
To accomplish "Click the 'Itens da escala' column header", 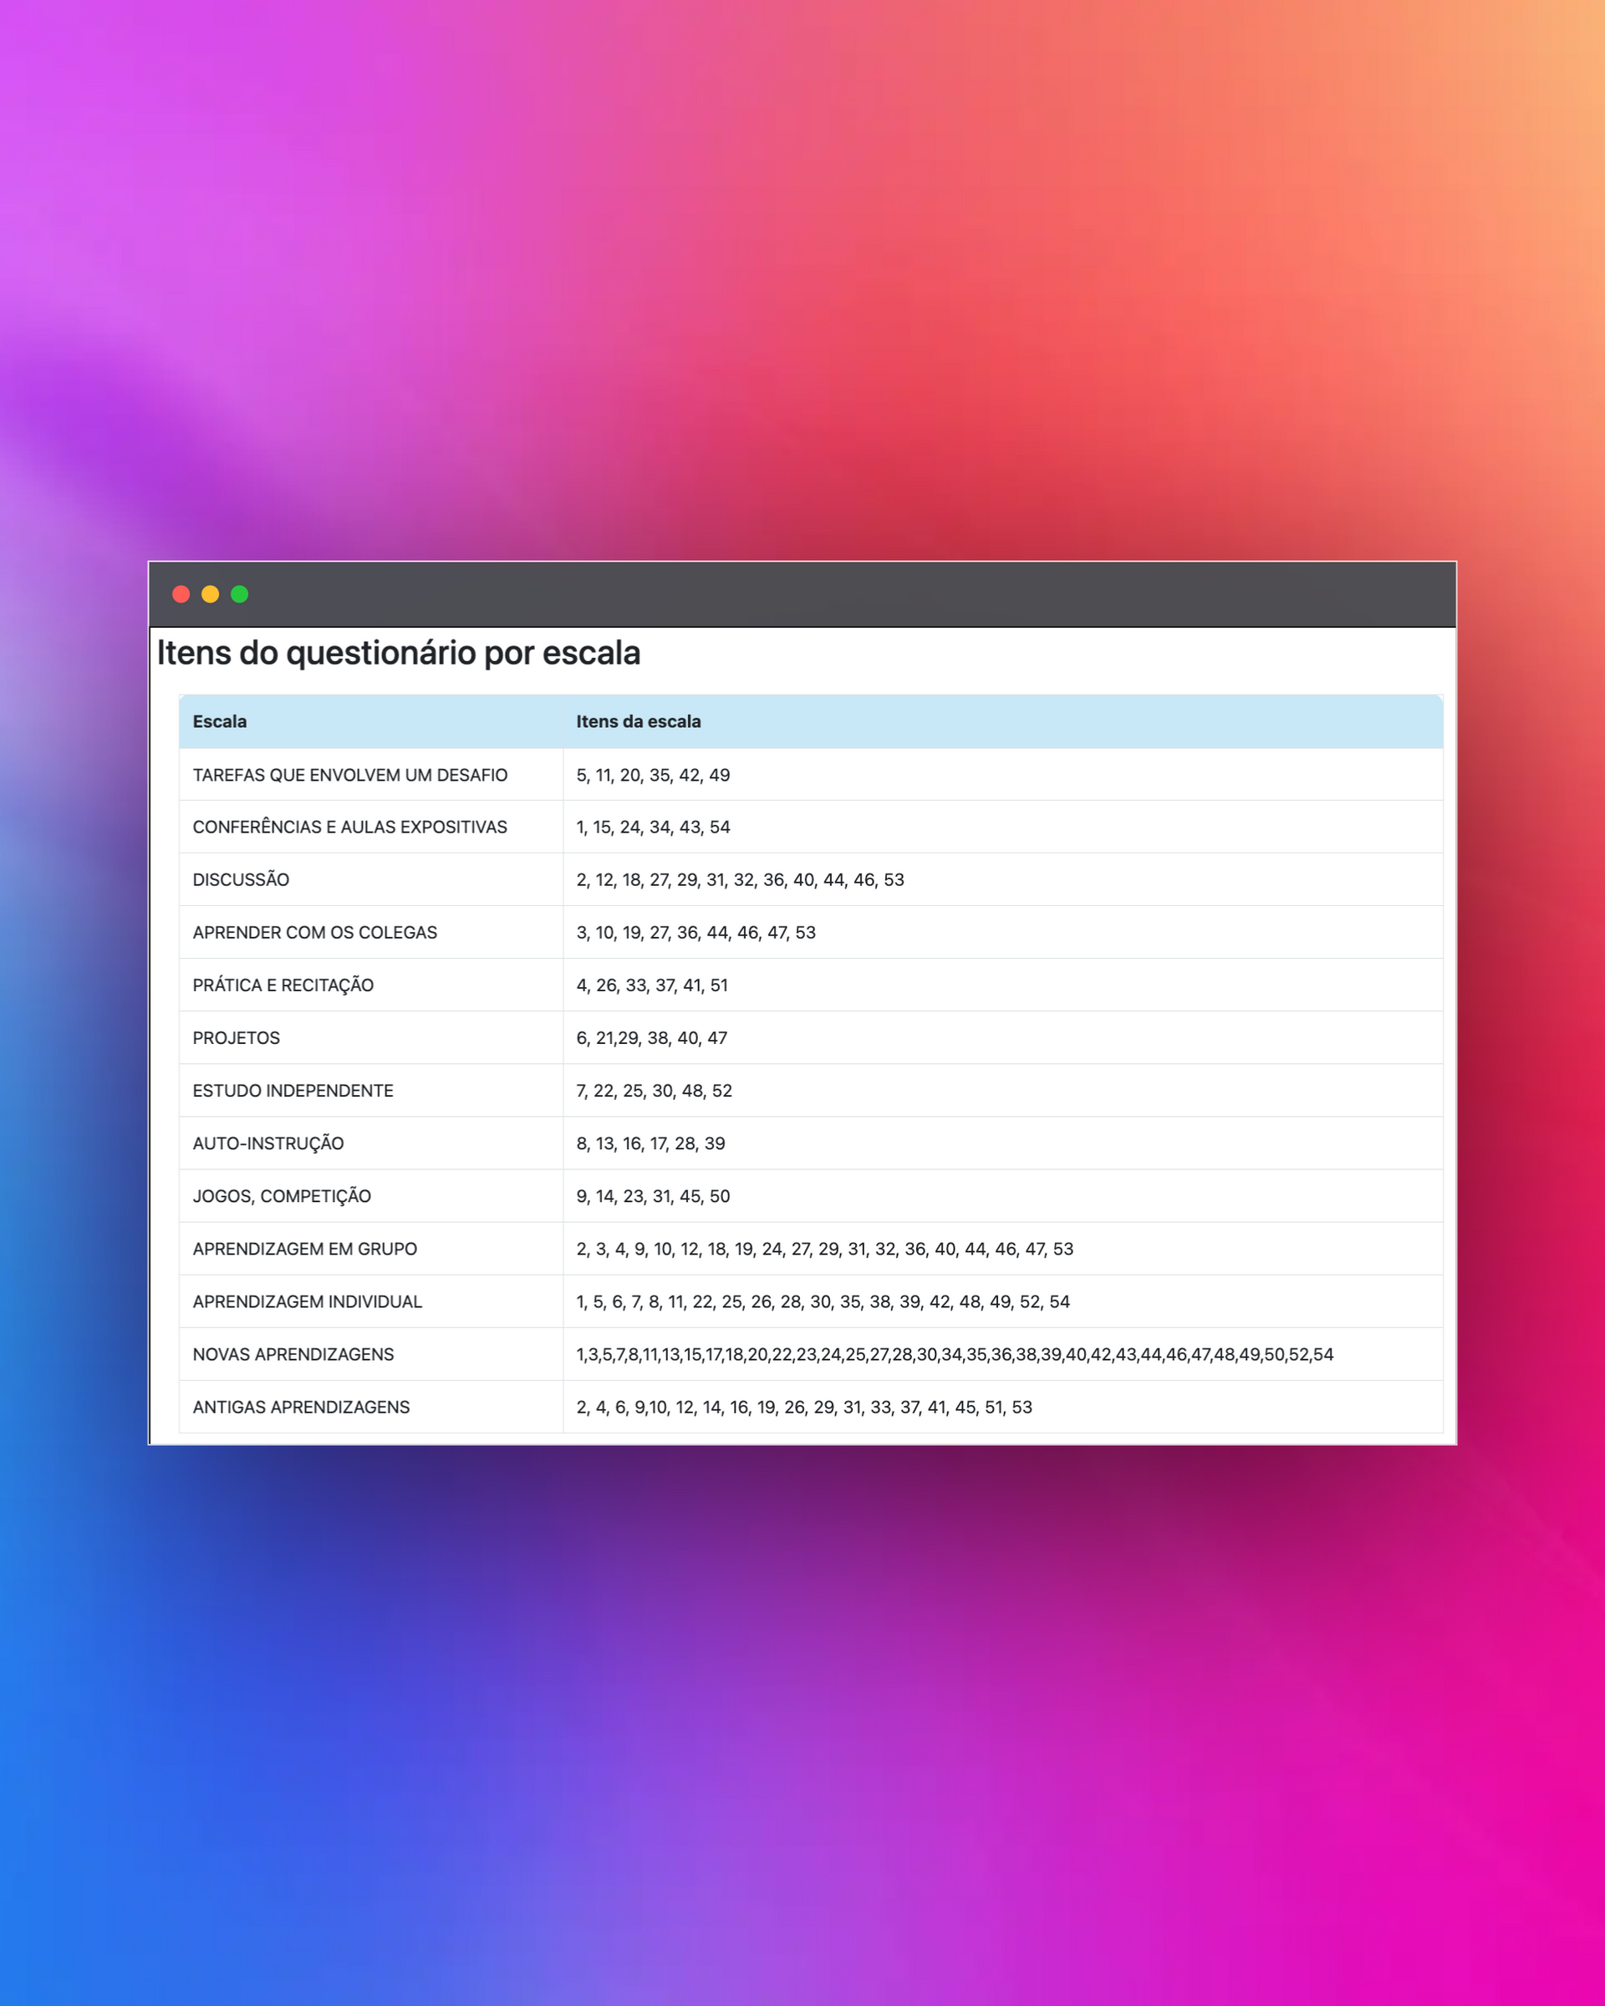I will (639, 721).
